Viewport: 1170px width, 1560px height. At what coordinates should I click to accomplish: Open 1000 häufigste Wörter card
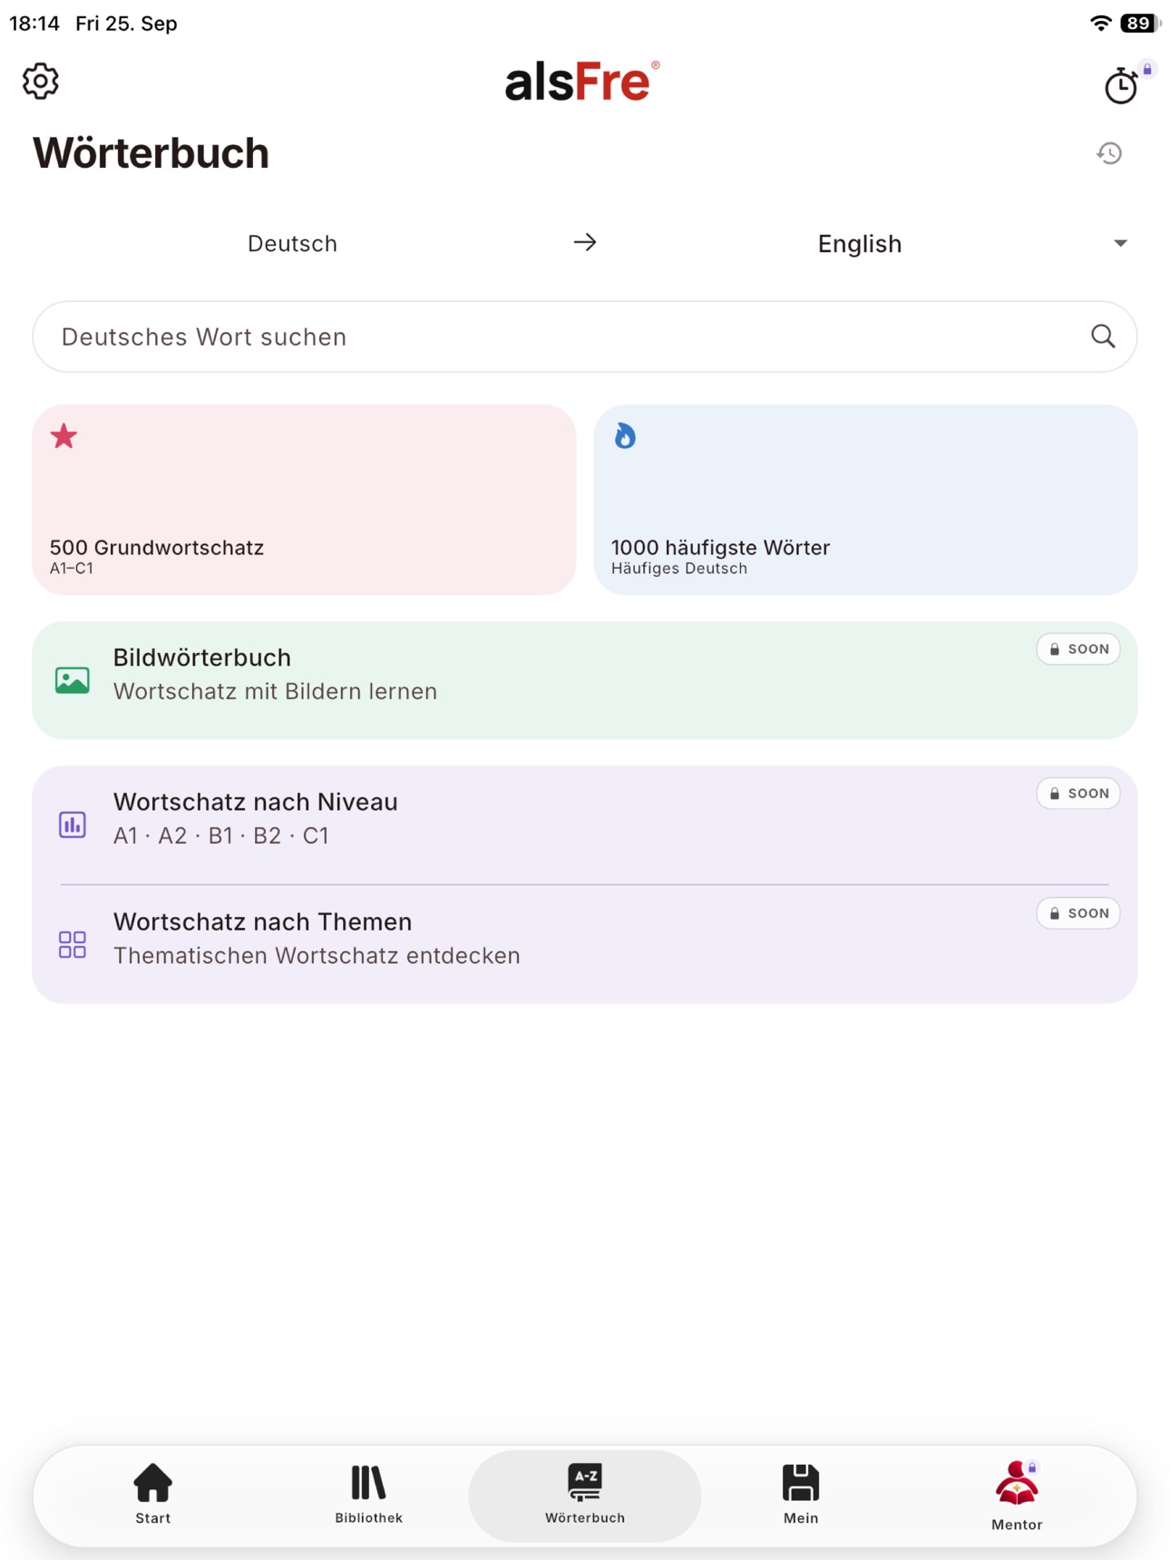[x=865, y=500]
